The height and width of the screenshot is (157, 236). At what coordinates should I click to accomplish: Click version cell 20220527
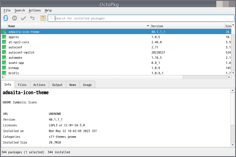(x=158, y=52)
